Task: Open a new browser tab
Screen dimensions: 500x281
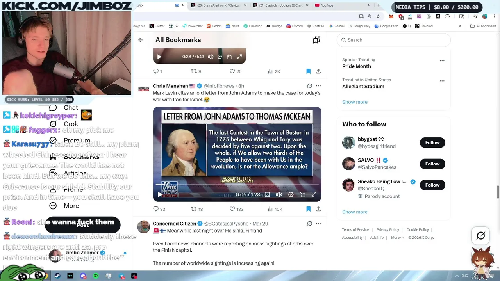Action: tap(378, 5)
